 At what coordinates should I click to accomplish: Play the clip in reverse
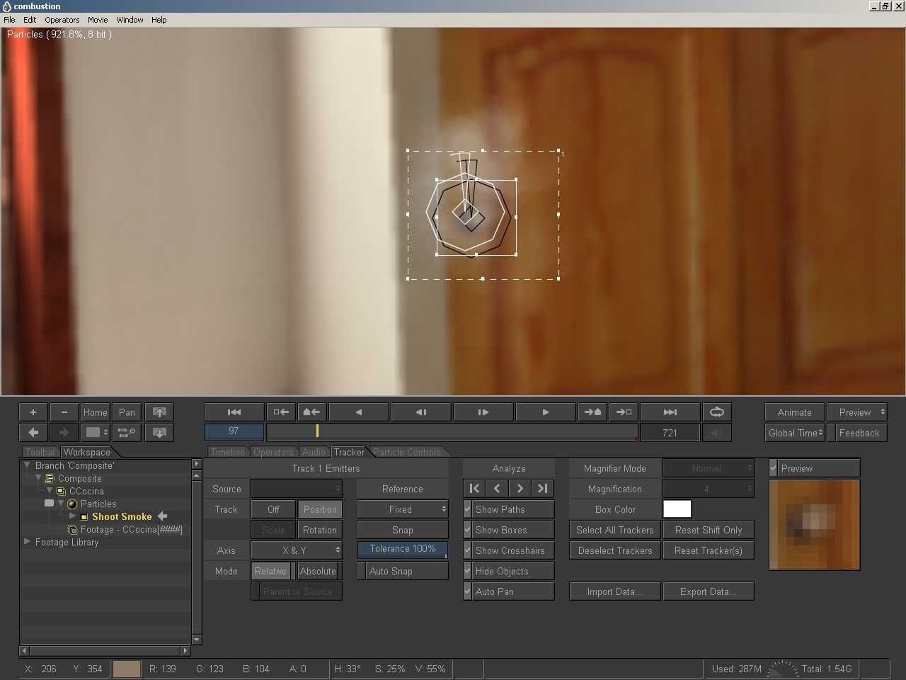[x=359, y=412]
